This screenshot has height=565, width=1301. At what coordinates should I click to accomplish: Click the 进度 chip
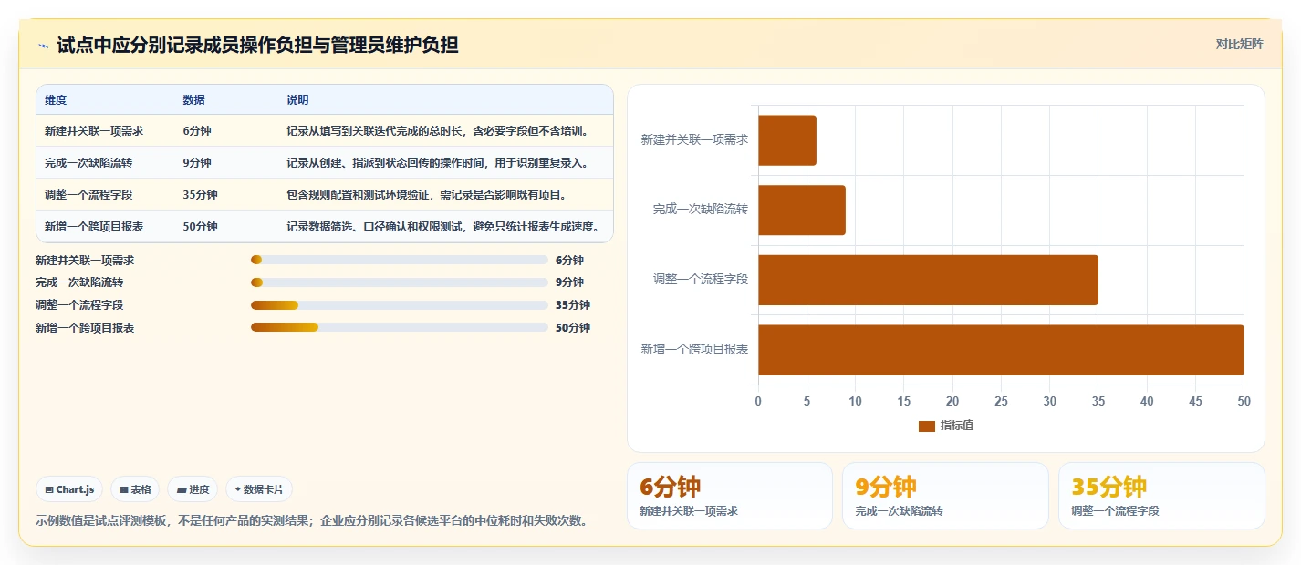[193, 489]
